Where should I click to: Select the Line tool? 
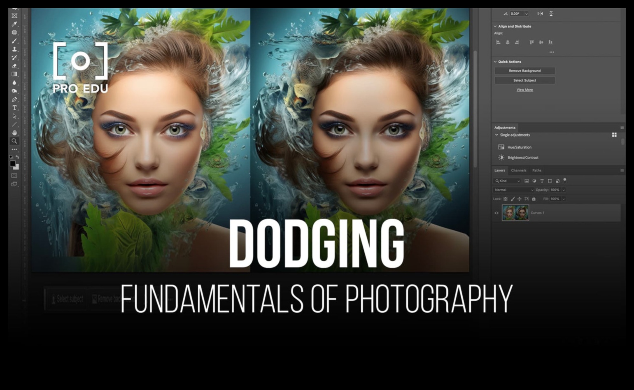tap(14, 124)
